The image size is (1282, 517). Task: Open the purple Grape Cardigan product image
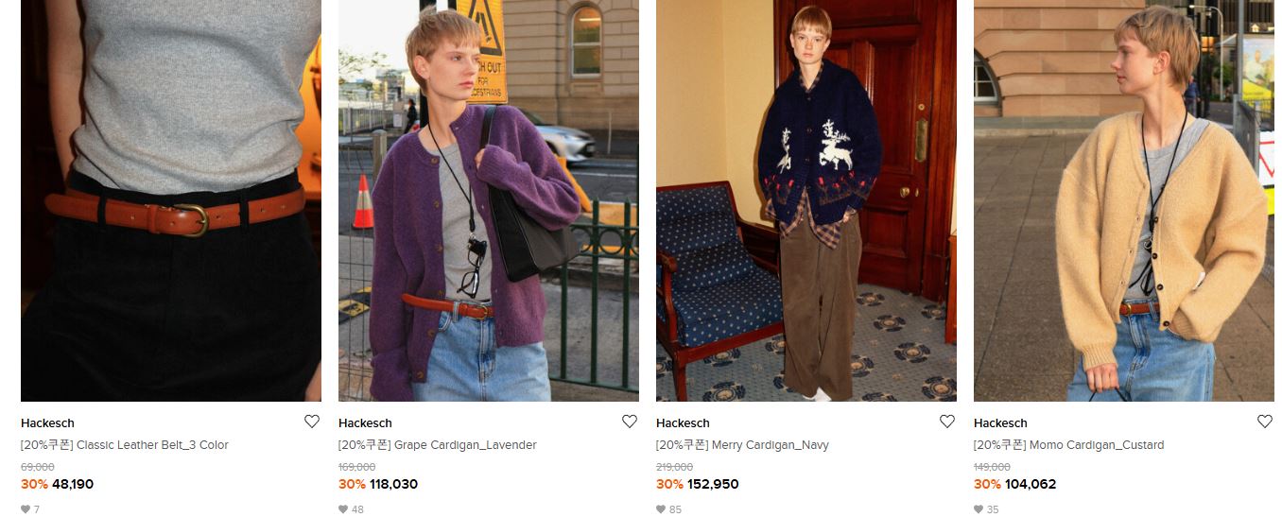pos(489,200)
